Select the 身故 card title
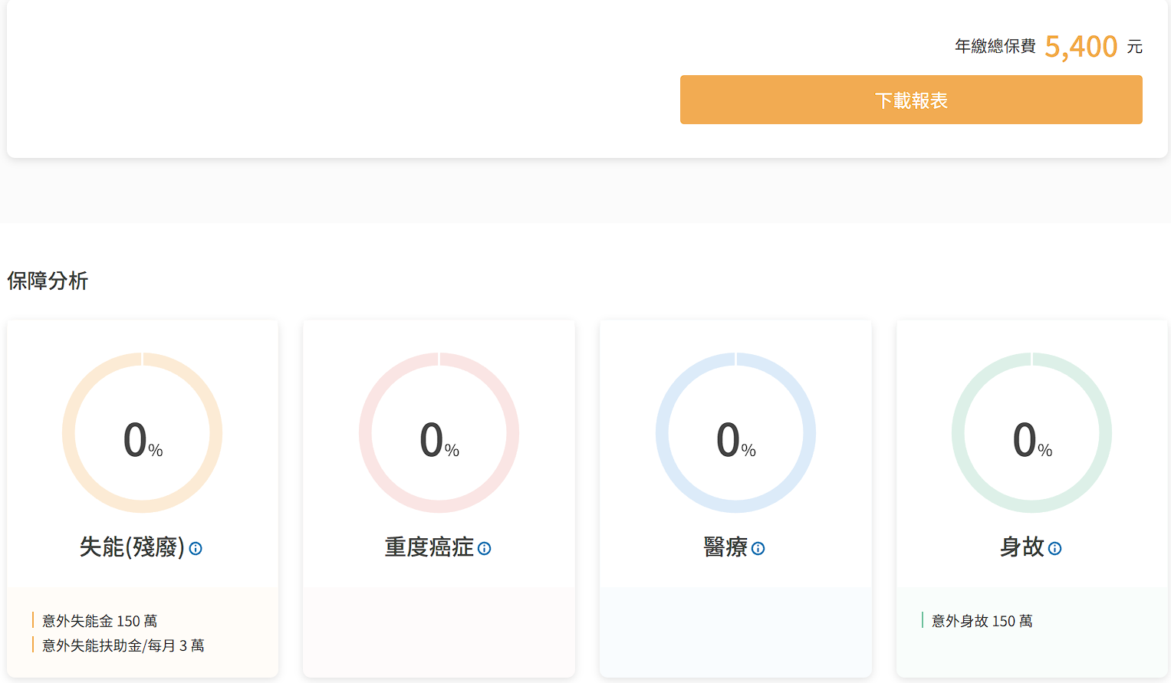Screen dimensions: 1171x683 tap(1021, 547)
